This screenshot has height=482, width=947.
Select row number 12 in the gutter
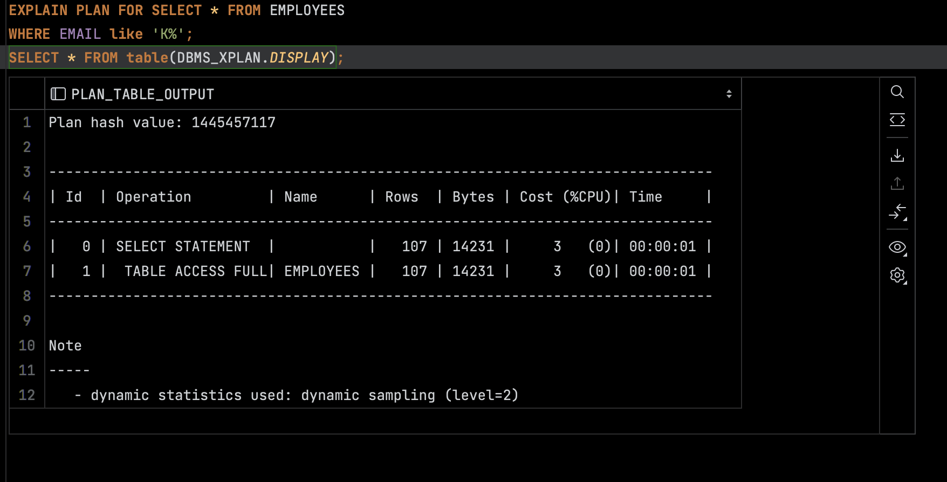(x=27, y=395)
